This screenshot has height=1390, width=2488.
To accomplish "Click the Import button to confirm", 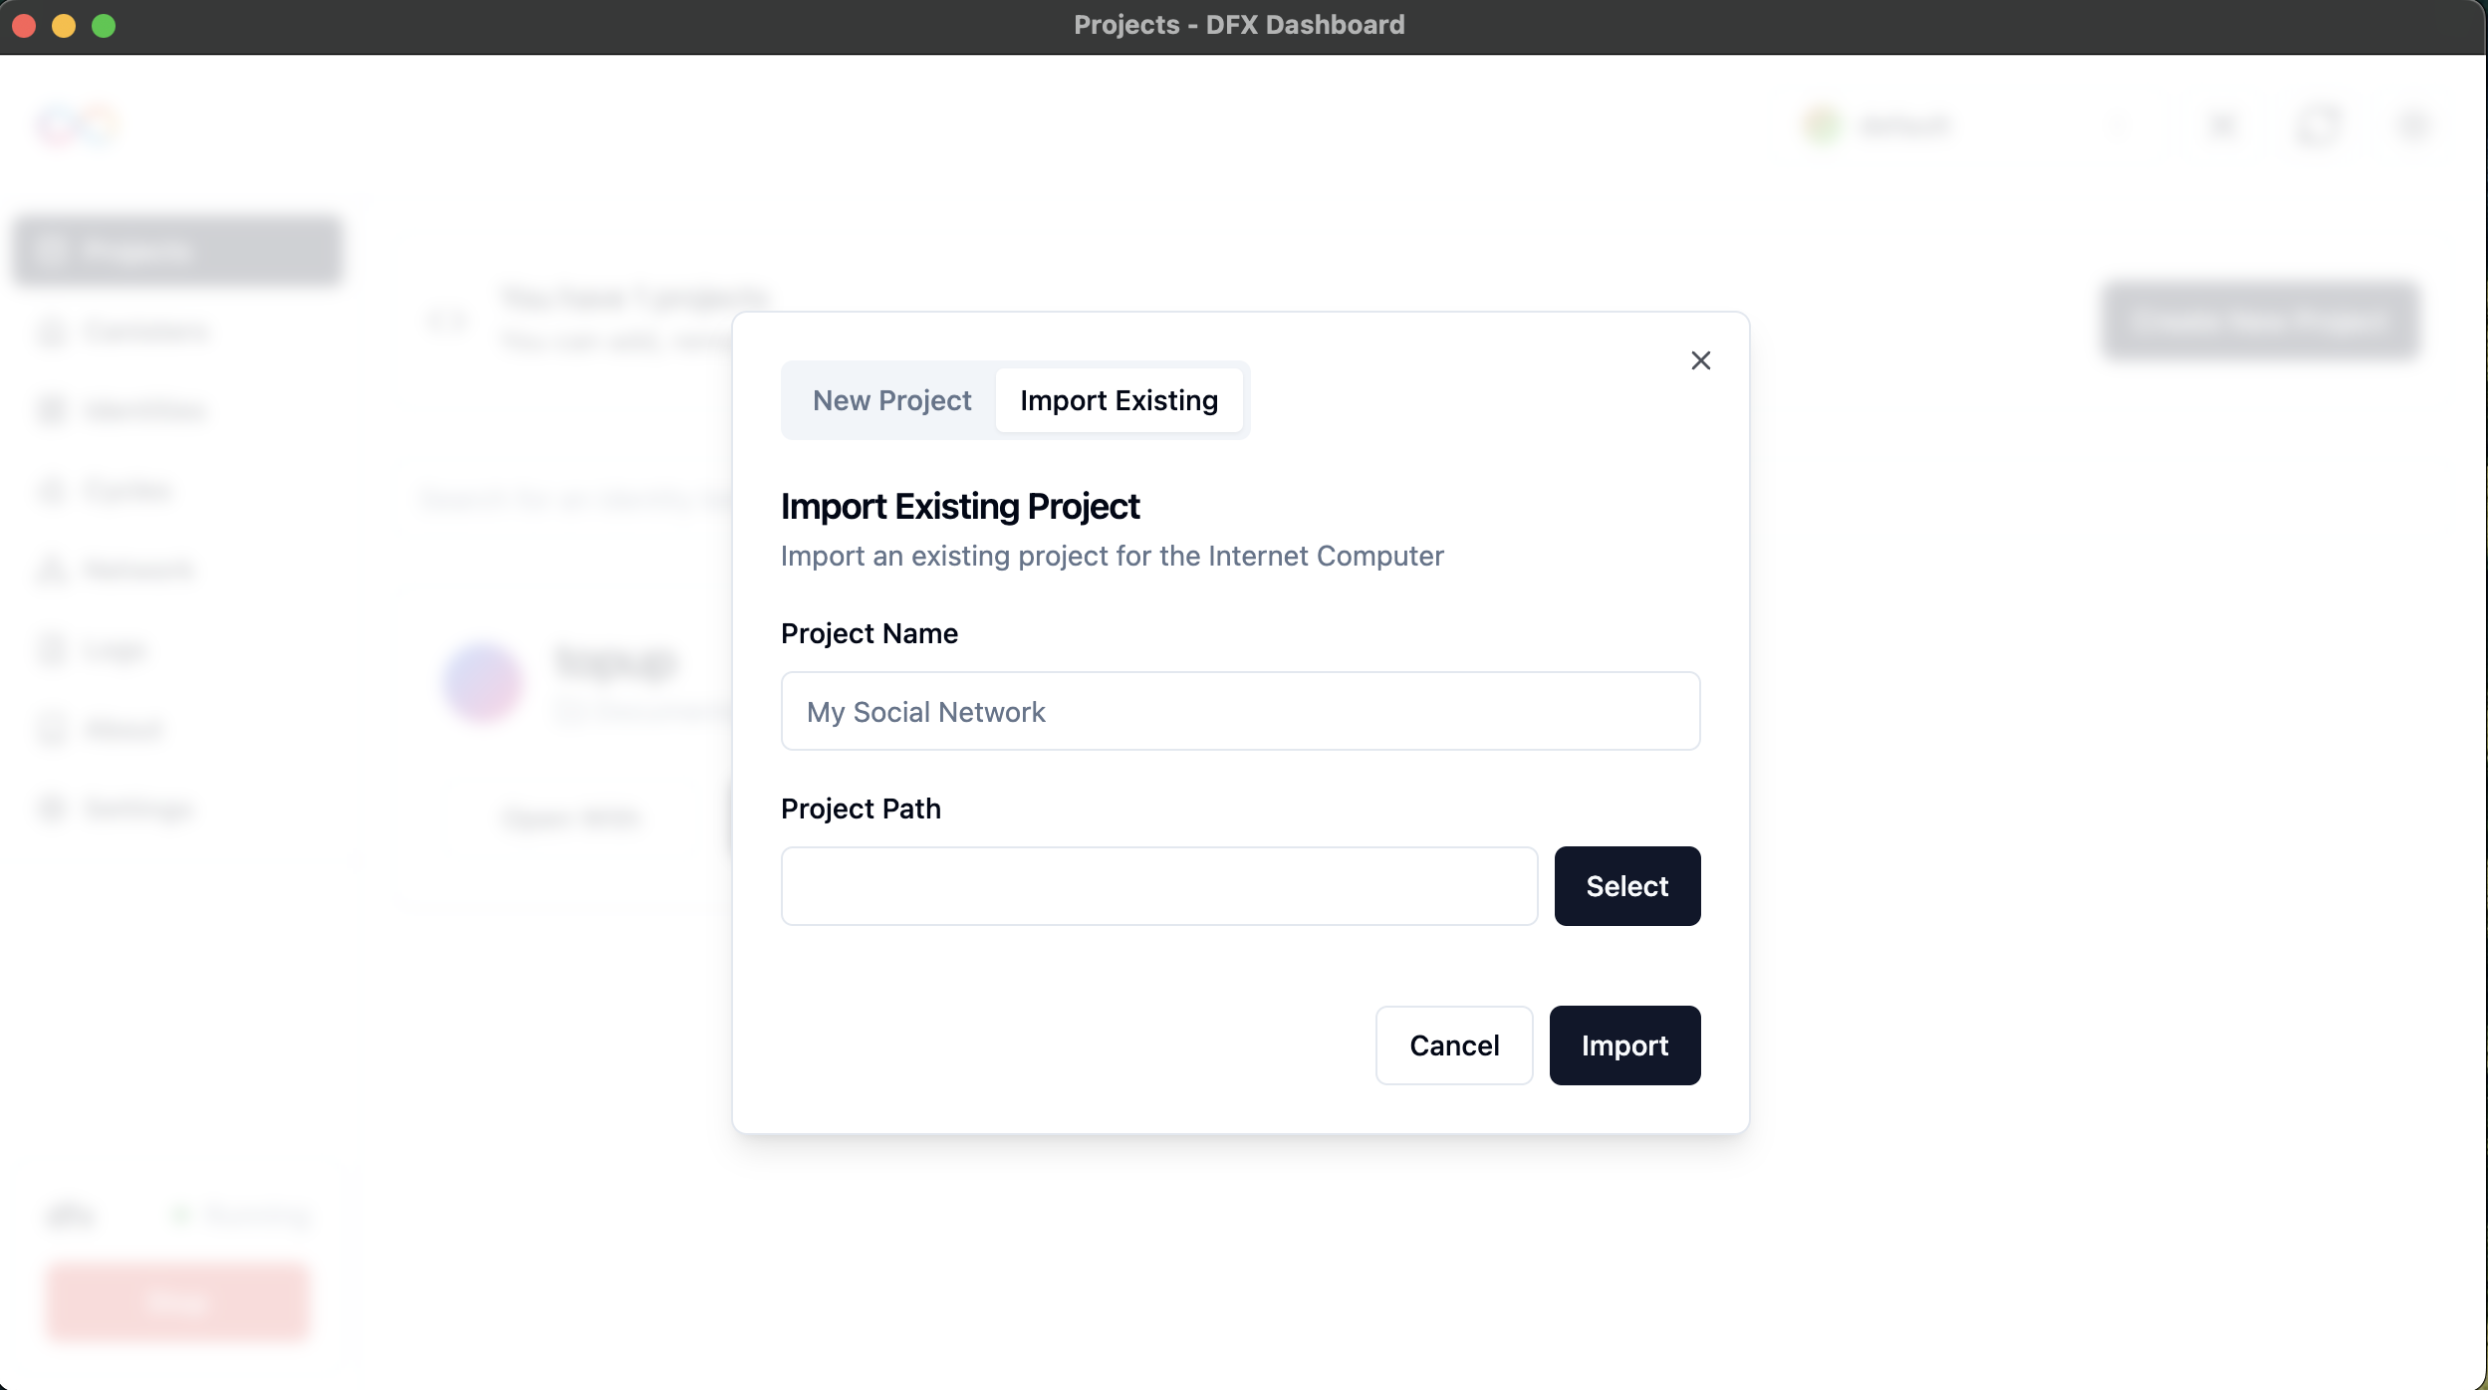I will pyautogui.click(x=1623, y=1045).
